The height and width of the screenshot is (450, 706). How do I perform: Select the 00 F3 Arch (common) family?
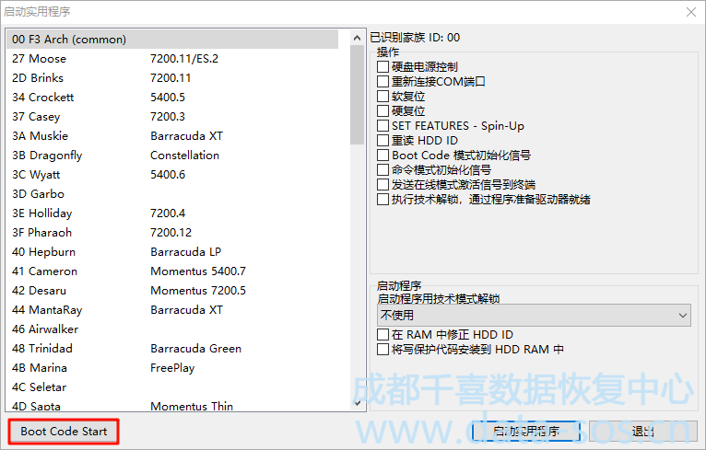click(x=70, y=40)
